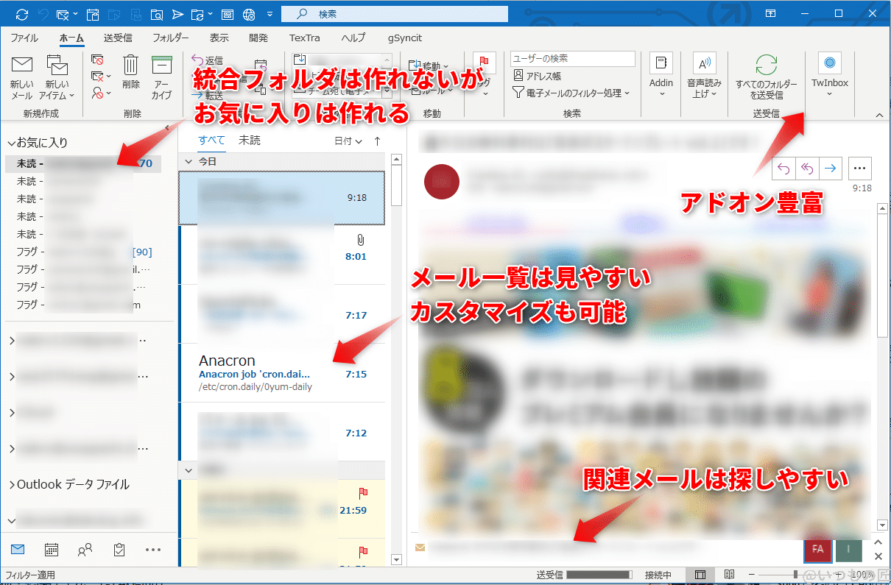Open the Tasks view in navigation bar
Image resolution: width=891 pixels, height=585 pixels.
pos(119,549)
